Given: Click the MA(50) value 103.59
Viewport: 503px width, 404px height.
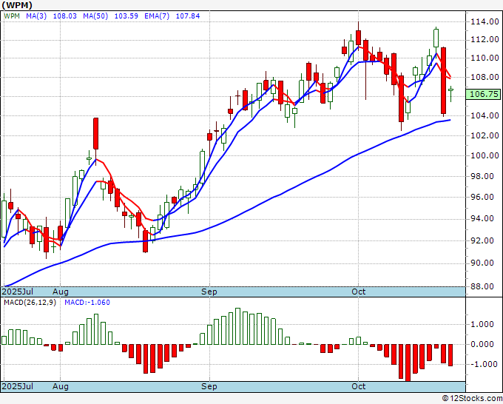Looking at the screenshot, I should tap(126, 16).
